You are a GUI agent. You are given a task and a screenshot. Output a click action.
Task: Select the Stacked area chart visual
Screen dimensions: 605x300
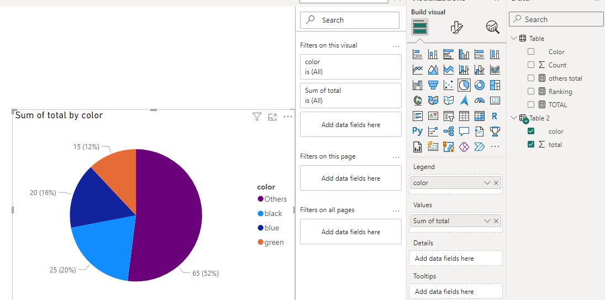click(448, 70)
